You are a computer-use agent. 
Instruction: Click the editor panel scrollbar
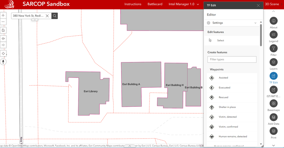(x=261, y=35)
